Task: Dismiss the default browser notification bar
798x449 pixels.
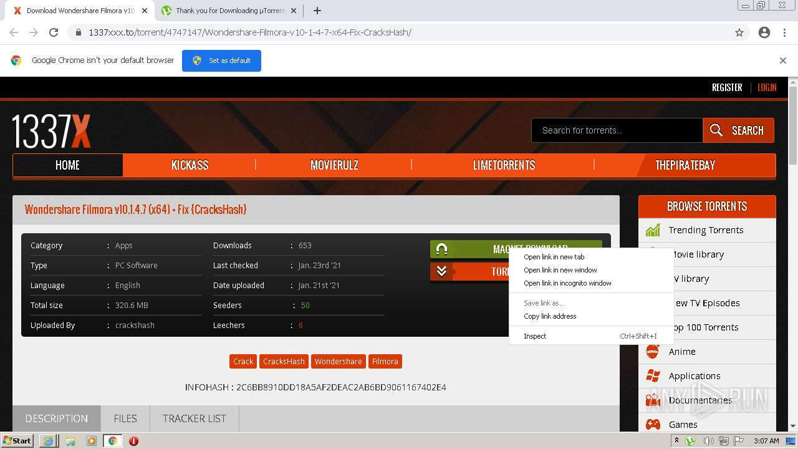Action: tap(783, 60)
